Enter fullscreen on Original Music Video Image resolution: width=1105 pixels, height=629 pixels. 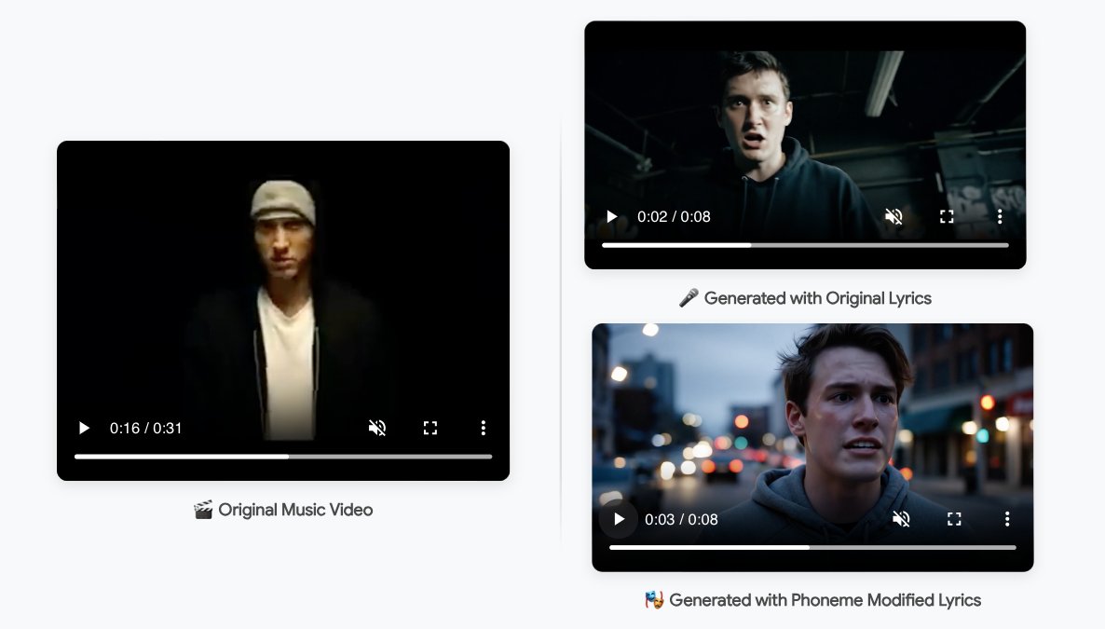click(430, 428)
